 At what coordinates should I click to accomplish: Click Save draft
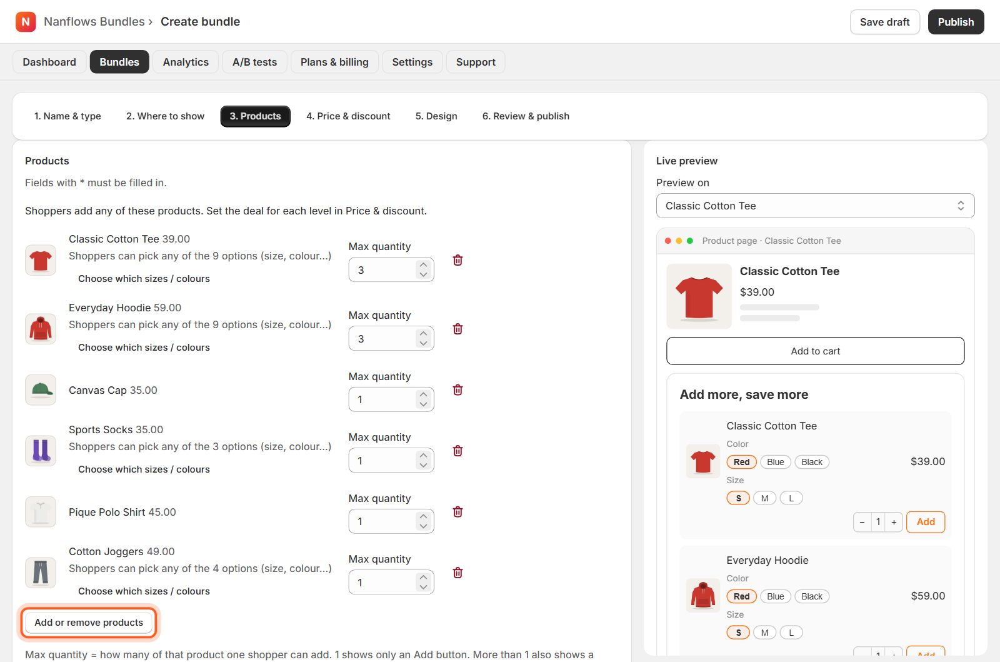[x=884, y=22]
